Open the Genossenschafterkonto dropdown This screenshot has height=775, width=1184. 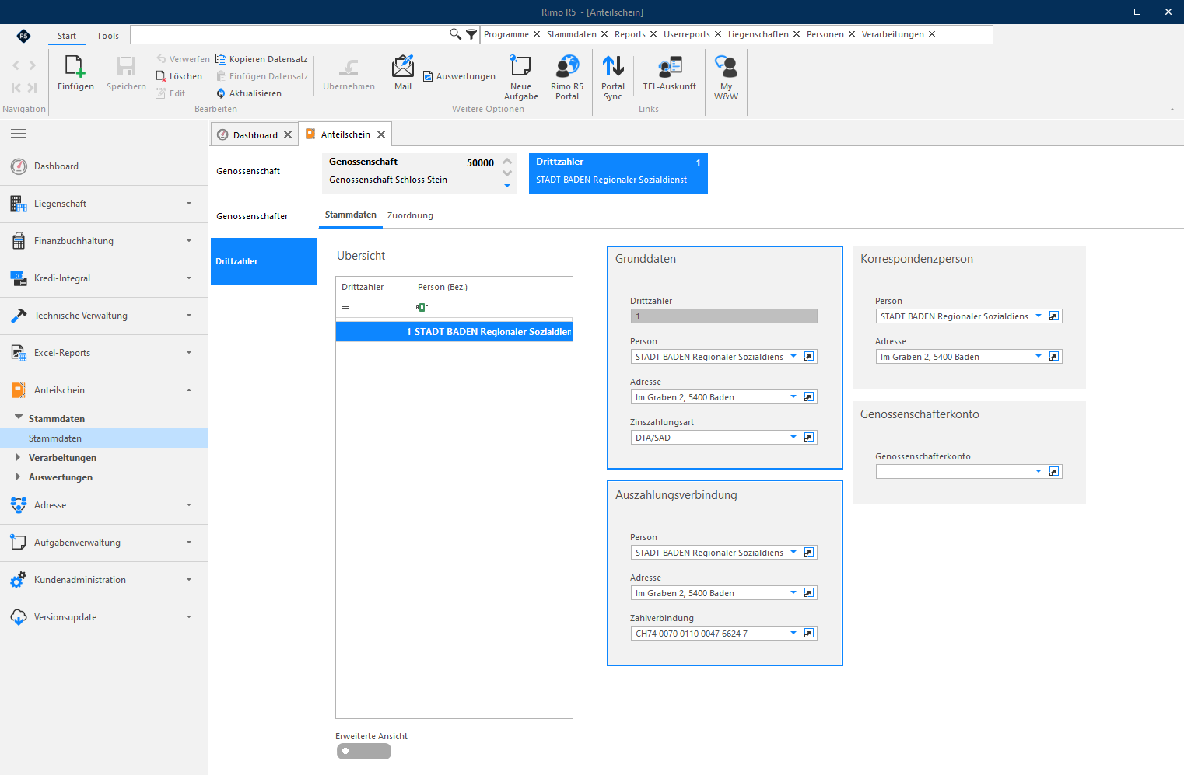pos(1039,472)
